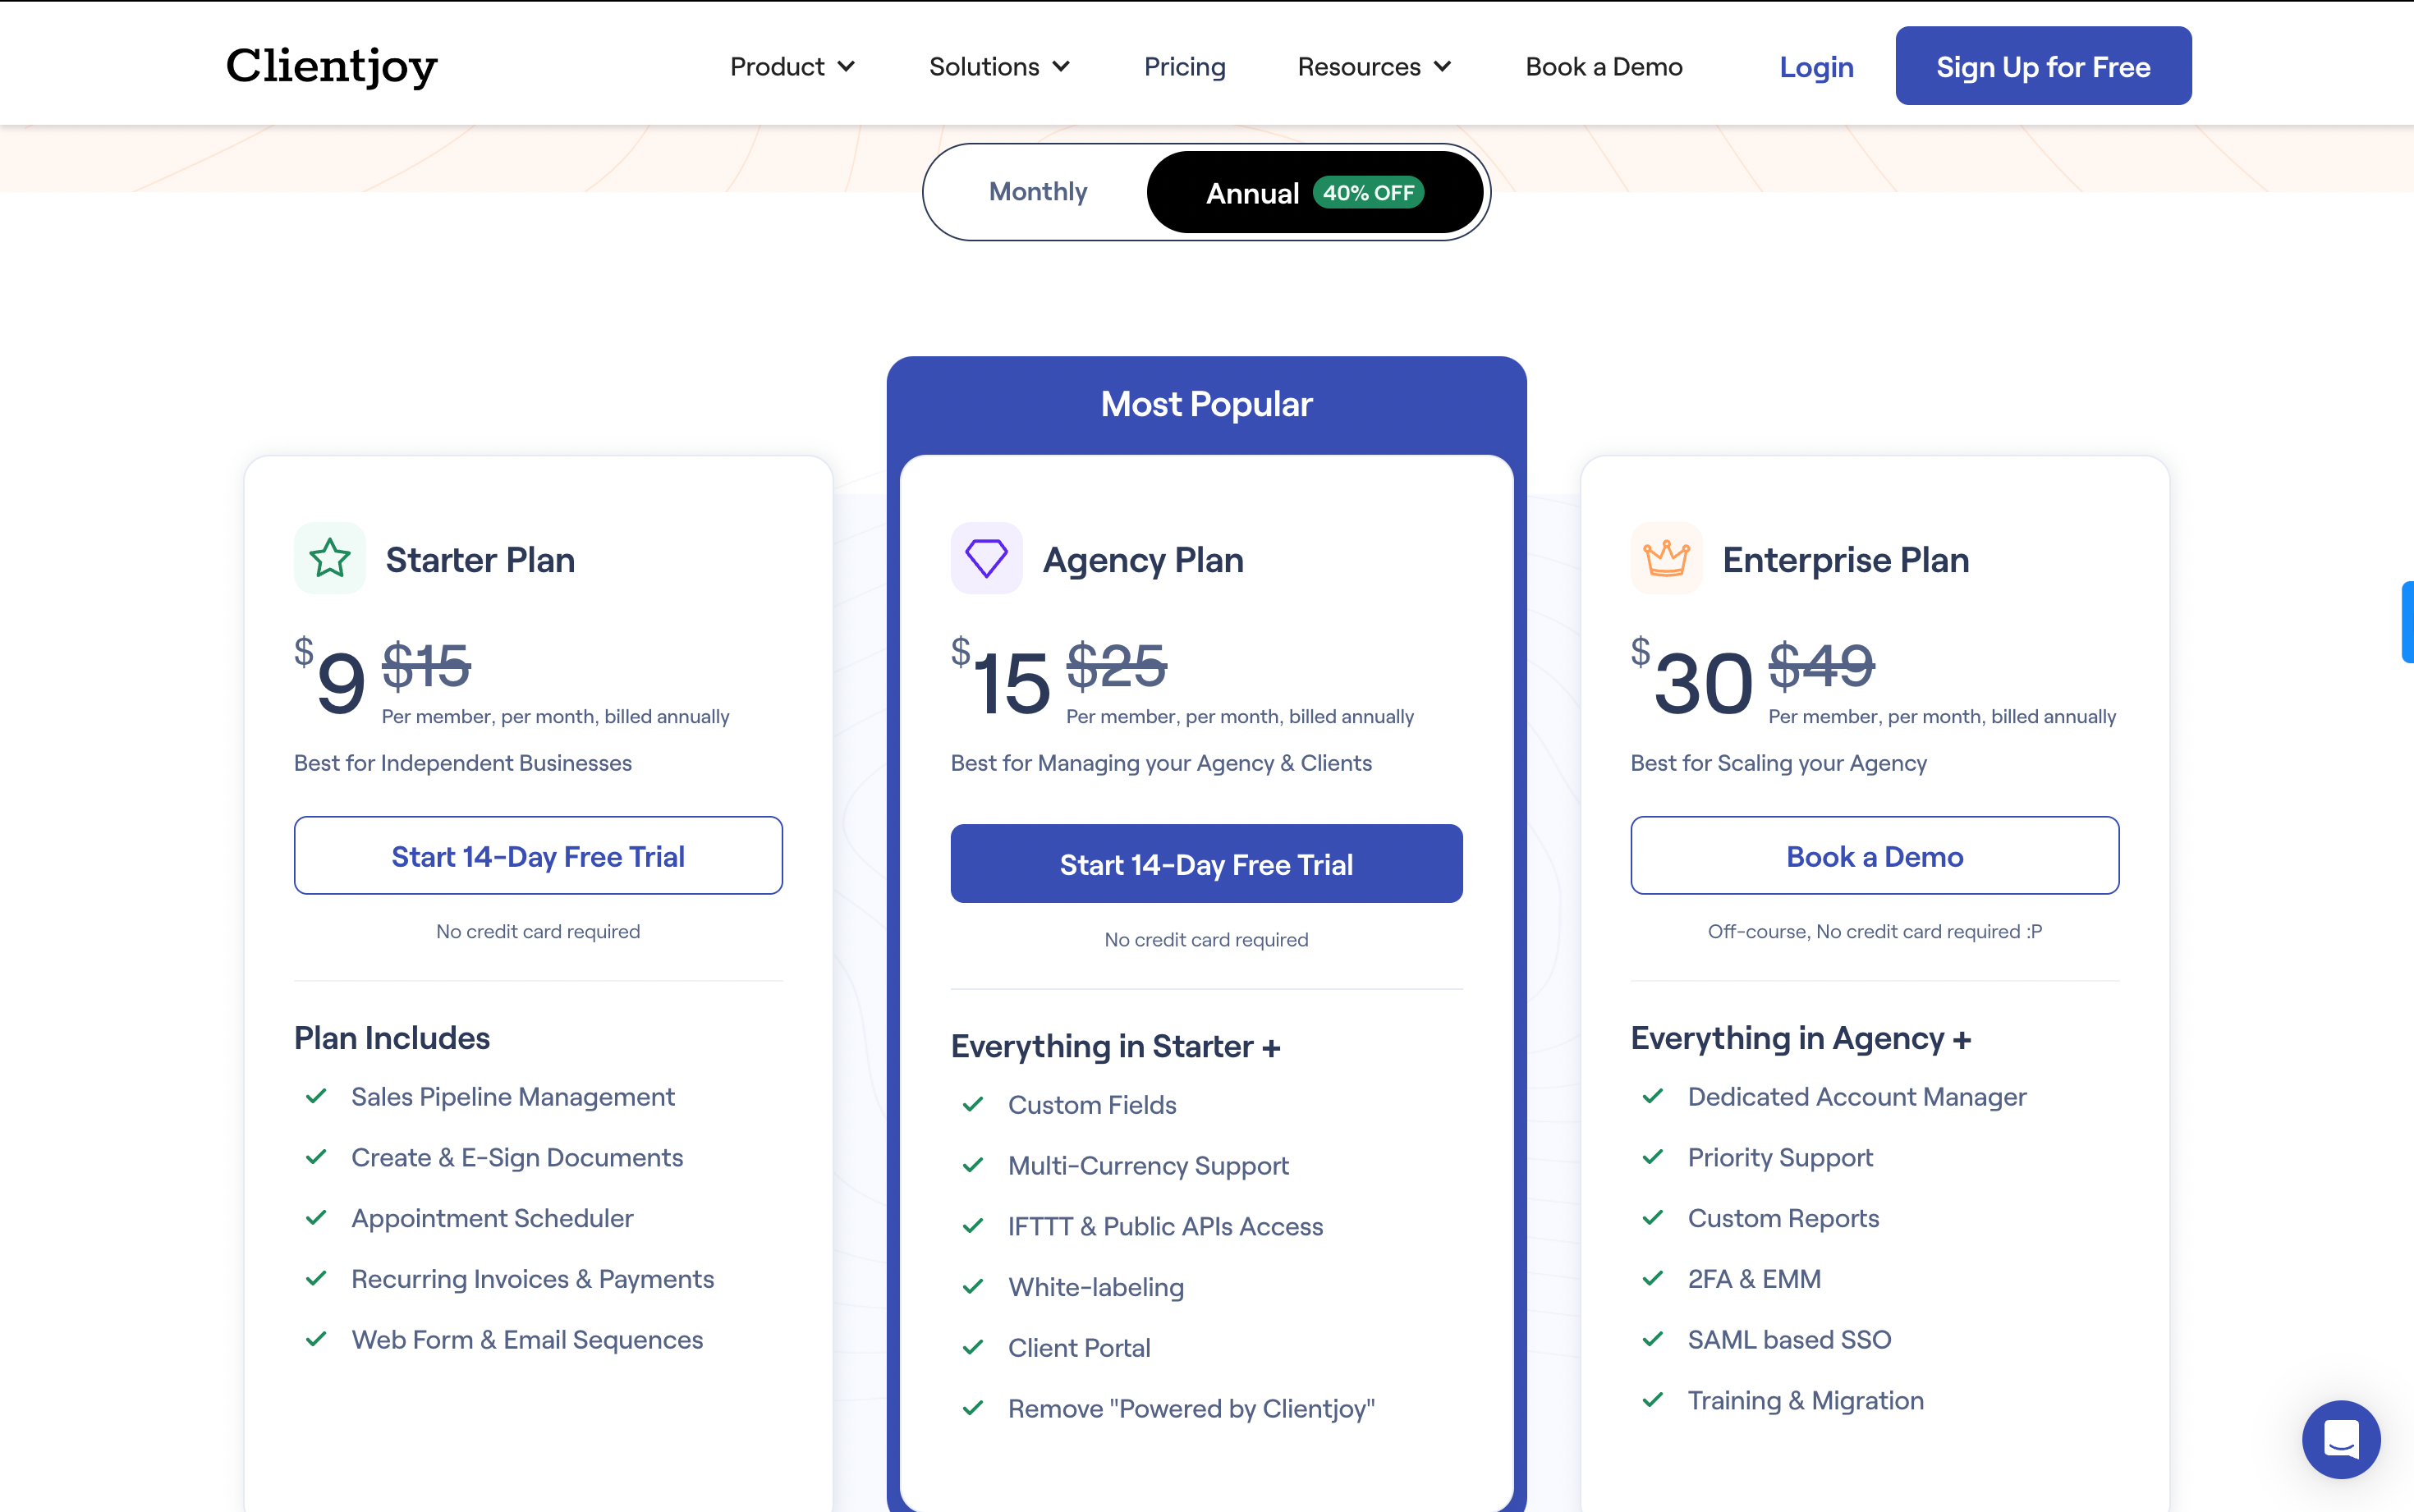Select Pricing in the navigation bar
This screenshot has height=1512, width=2414.
[x=1184, y=66]
